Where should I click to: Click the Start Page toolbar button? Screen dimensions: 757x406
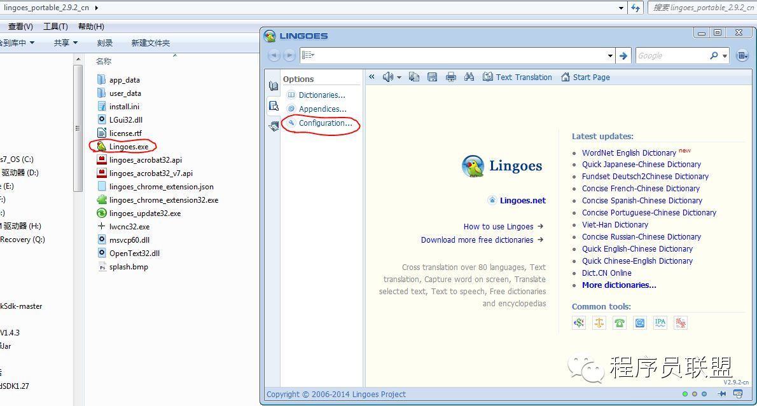tap(585, 77)
